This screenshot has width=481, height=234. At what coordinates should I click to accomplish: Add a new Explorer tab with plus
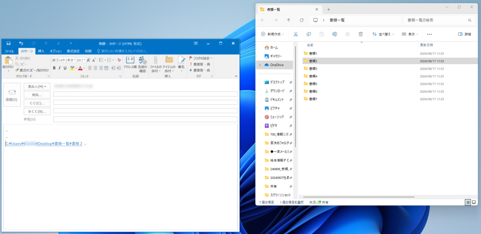pos(329,9)
